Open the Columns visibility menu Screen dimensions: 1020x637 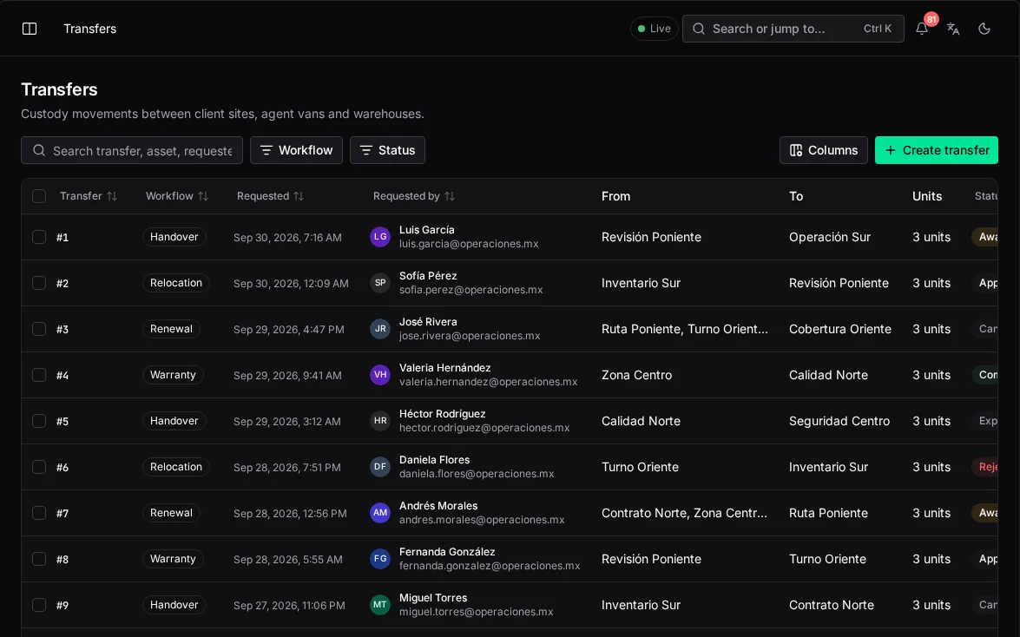(824, 150)
